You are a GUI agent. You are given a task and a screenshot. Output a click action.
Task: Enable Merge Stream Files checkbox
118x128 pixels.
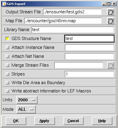tap(7, 65)
